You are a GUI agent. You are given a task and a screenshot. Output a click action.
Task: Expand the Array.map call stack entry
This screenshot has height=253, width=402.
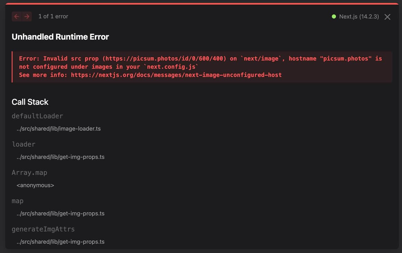pyautogui.click(x=30, y=172)
